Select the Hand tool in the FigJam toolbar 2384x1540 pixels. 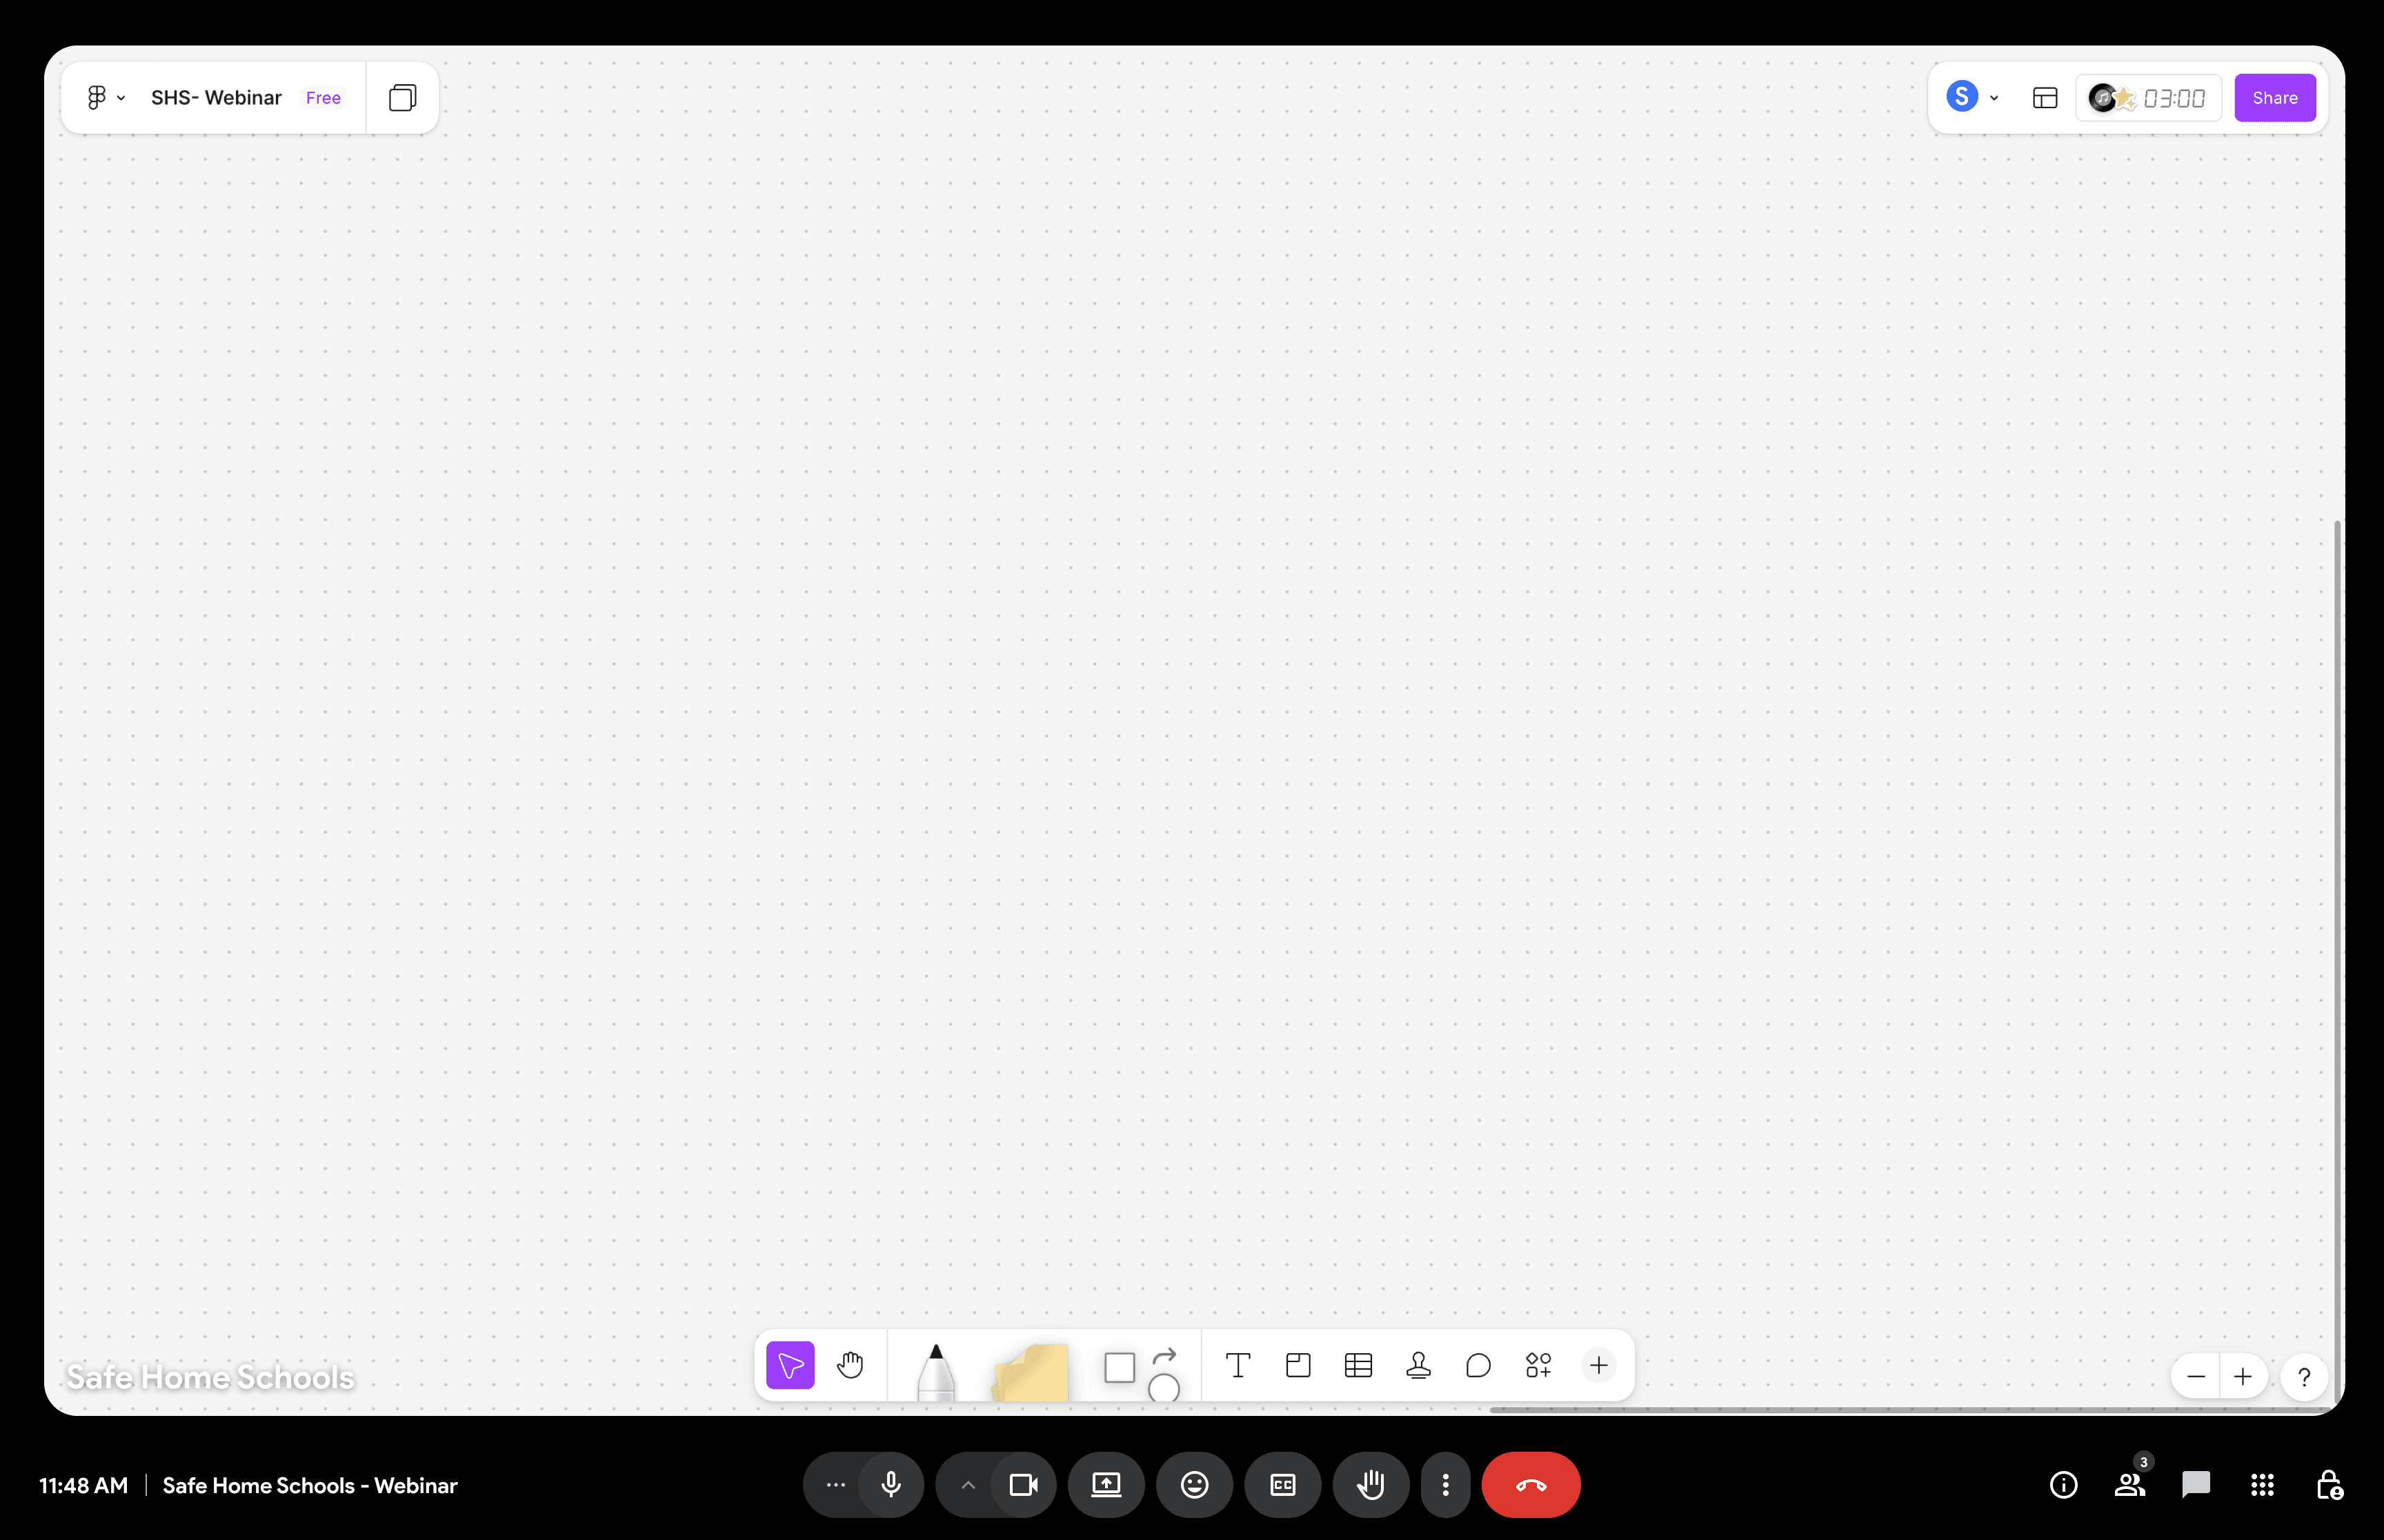pos(849,1365)
